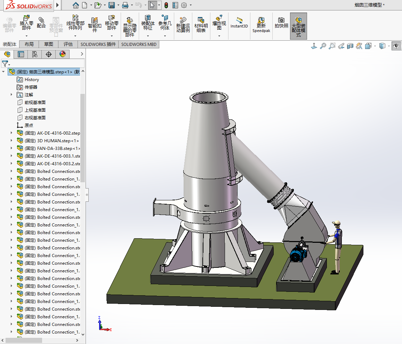The height and width of the screenshot is (344, 402).
Task: Open the 爆炸视图 exploded view dropdown arrow
Action: [x=219, y=36]
